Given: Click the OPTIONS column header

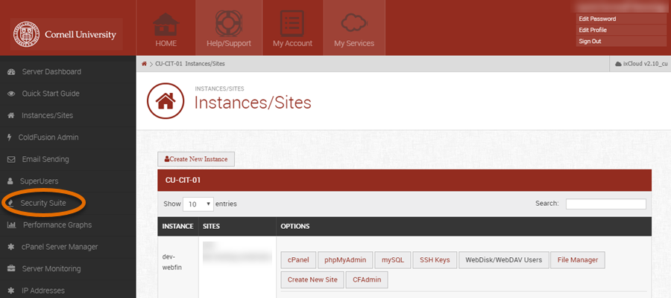Looking at the screenshot, I should point(464,226).
